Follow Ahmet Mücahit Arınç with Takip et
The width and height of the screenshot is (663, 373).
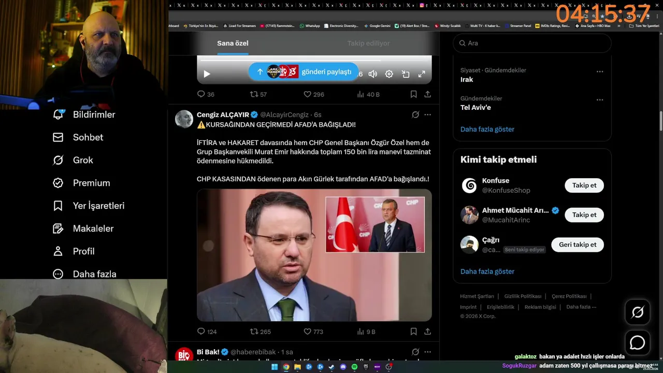click(x=584, y=214)
